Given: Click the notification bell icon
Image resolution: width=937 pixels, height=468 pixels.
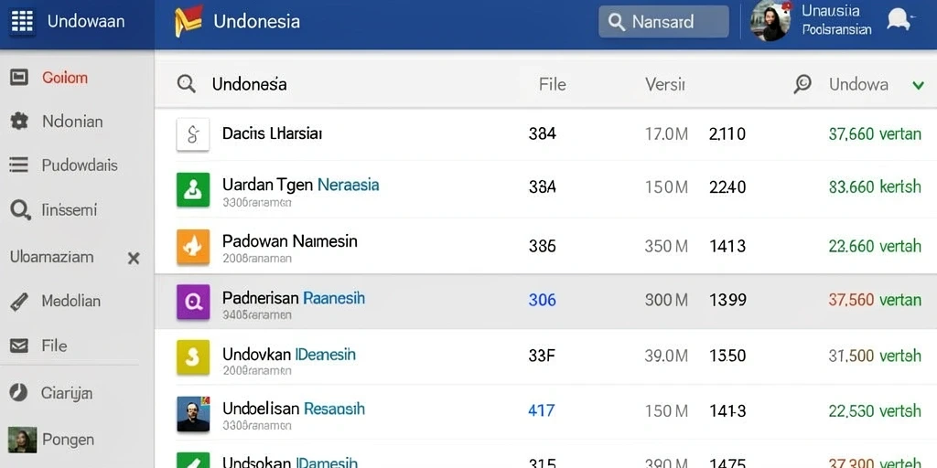Looking at the screenshot, I should coord(898,20).
